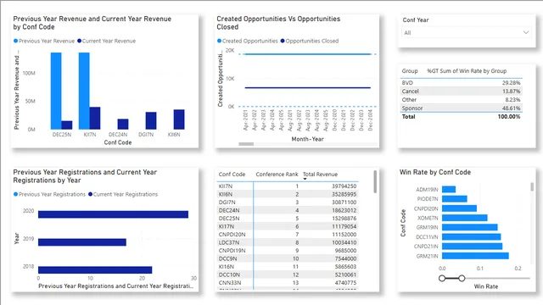The height and width of the screenshot is (305, 543).
Task: Click the 100.00% total value
Action: coord(509,117)
